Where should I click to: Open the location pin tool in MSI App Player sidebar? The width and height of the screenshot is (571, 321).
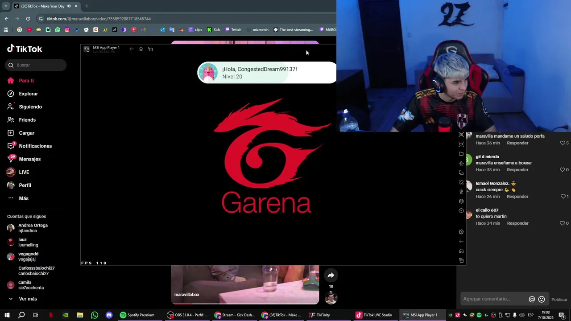tap(461, 192)
